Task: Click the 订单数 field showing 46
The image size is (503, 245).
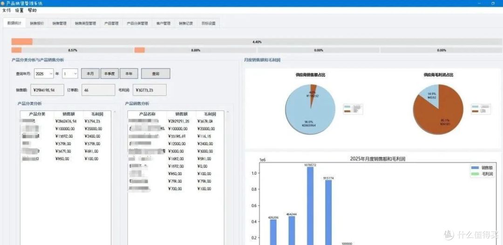Action: click(x=98, y=90)
